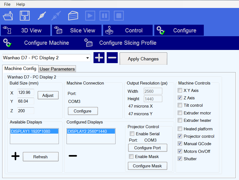Screen dimensions: 239x180
Task: Switch to User Parameters tab
Action: 57,69
